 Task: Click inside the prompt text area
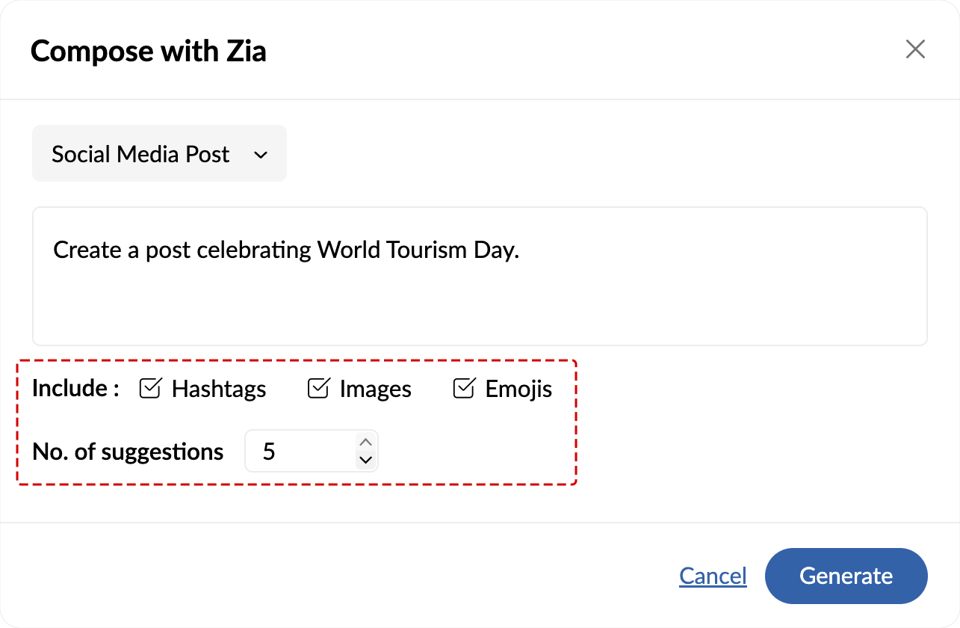click(479, 299)
